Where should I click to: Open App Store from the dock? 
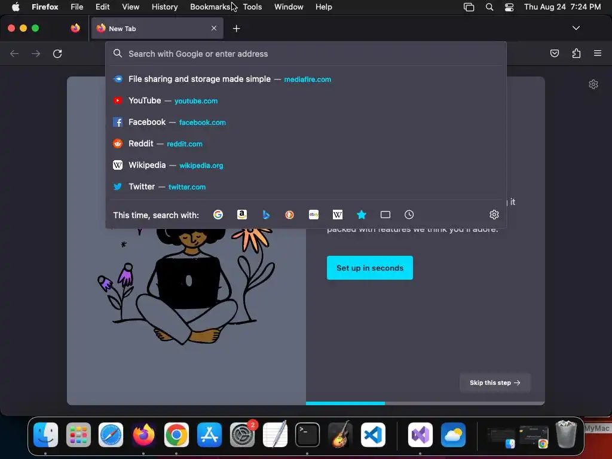pyautogui.click(x=210, y=435)
